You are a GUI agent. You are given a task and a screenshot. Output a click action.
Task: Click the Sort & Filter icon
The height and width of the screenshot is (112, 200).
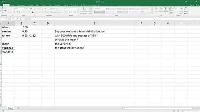(181, 9)
